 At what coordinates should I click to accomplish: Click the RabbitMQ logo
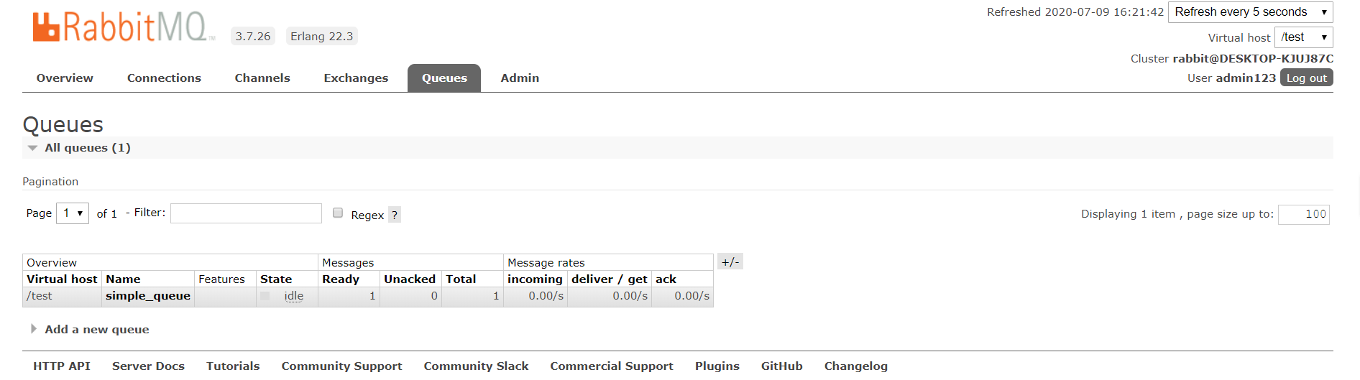tap(123, 27)
